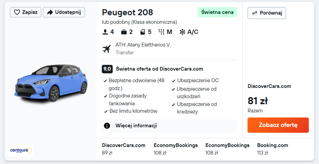Screen dimensions: 319x164
Task: Click checkmark beside Bez limitu kilometrów
Action: tap(106, 111)
